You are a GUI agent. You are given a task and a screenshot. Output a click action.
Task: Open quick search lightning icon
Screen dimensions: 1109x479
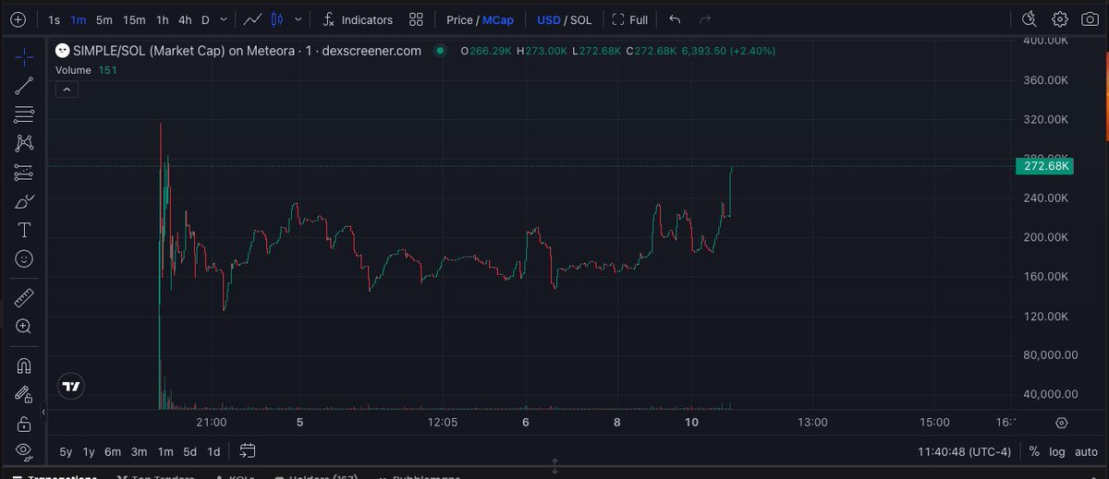pyautogui.click(x=1030, y=19)
